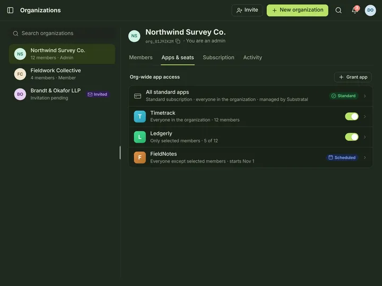Screen dimensions: 382x286
Task: Click Organizations page title
Action: 40,10
